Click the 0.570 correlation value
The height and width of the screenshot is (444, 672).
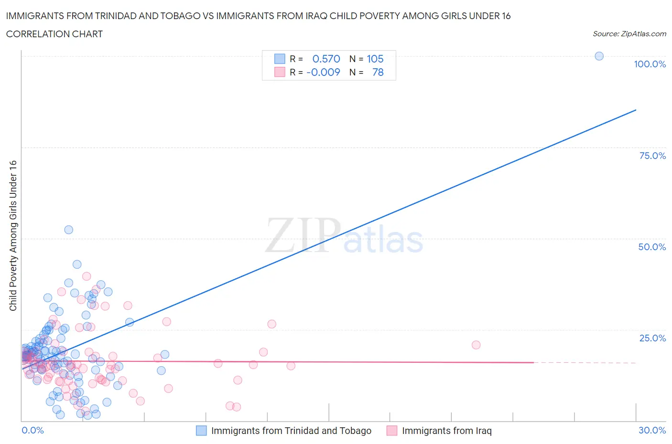pos(326,59)
